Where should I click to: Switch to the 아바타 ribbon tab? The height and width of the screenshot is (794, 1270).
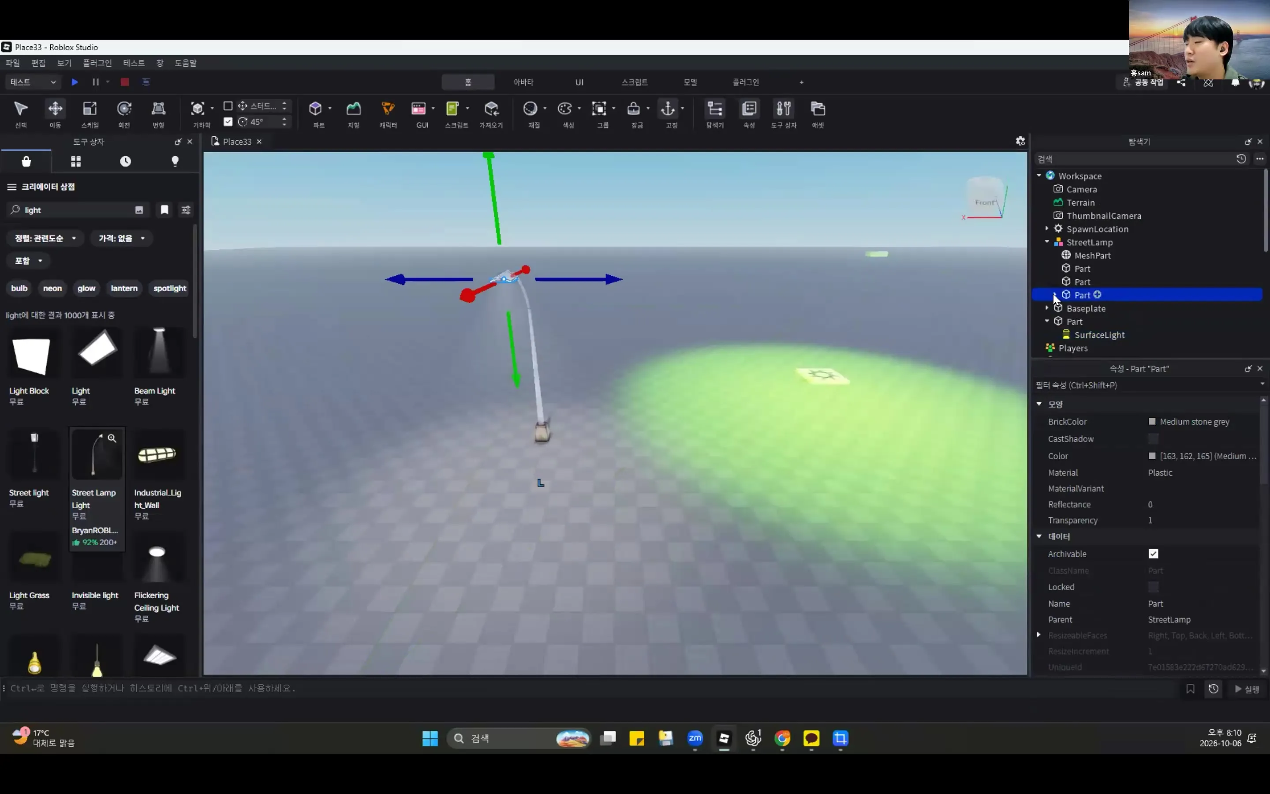click(x=523, y=82)
